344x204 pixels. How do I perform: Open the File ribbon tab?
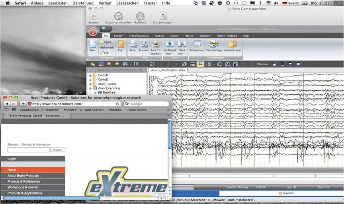(x=106, y=36)
